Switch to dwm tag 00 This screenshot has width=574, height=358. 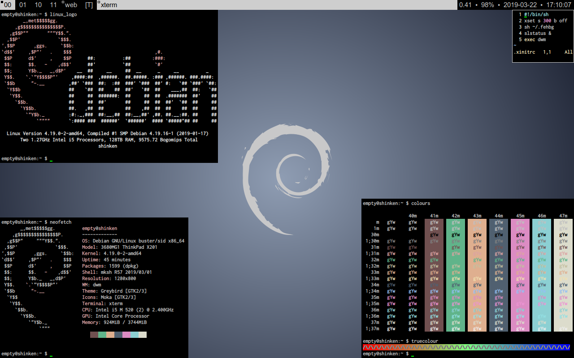8,5
